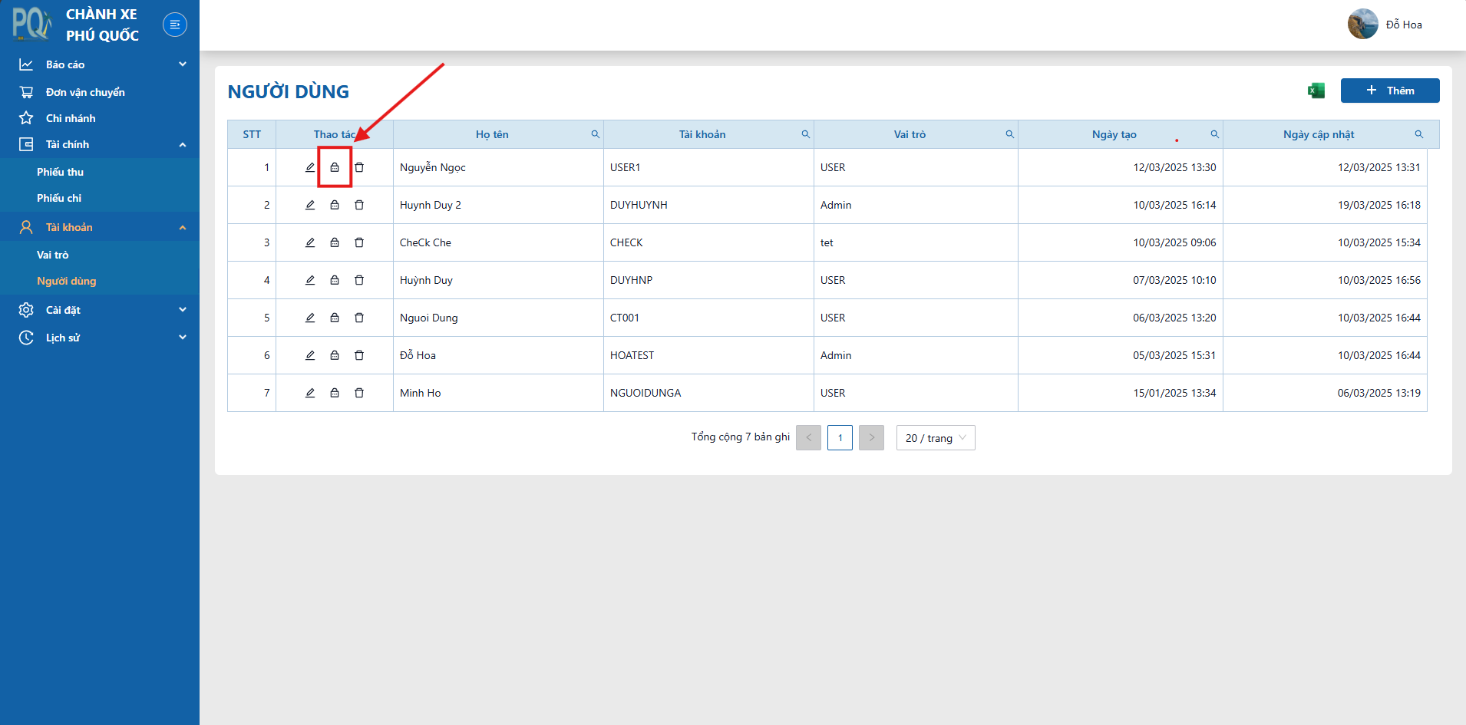Edit the CheCk Che user
The height and width of the screenshot is (725, 1466).
point(310,242)
